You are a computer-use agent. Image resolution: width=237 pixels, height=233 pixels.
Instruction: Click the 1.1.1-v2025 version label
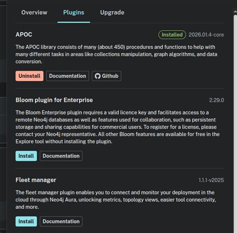211,180
